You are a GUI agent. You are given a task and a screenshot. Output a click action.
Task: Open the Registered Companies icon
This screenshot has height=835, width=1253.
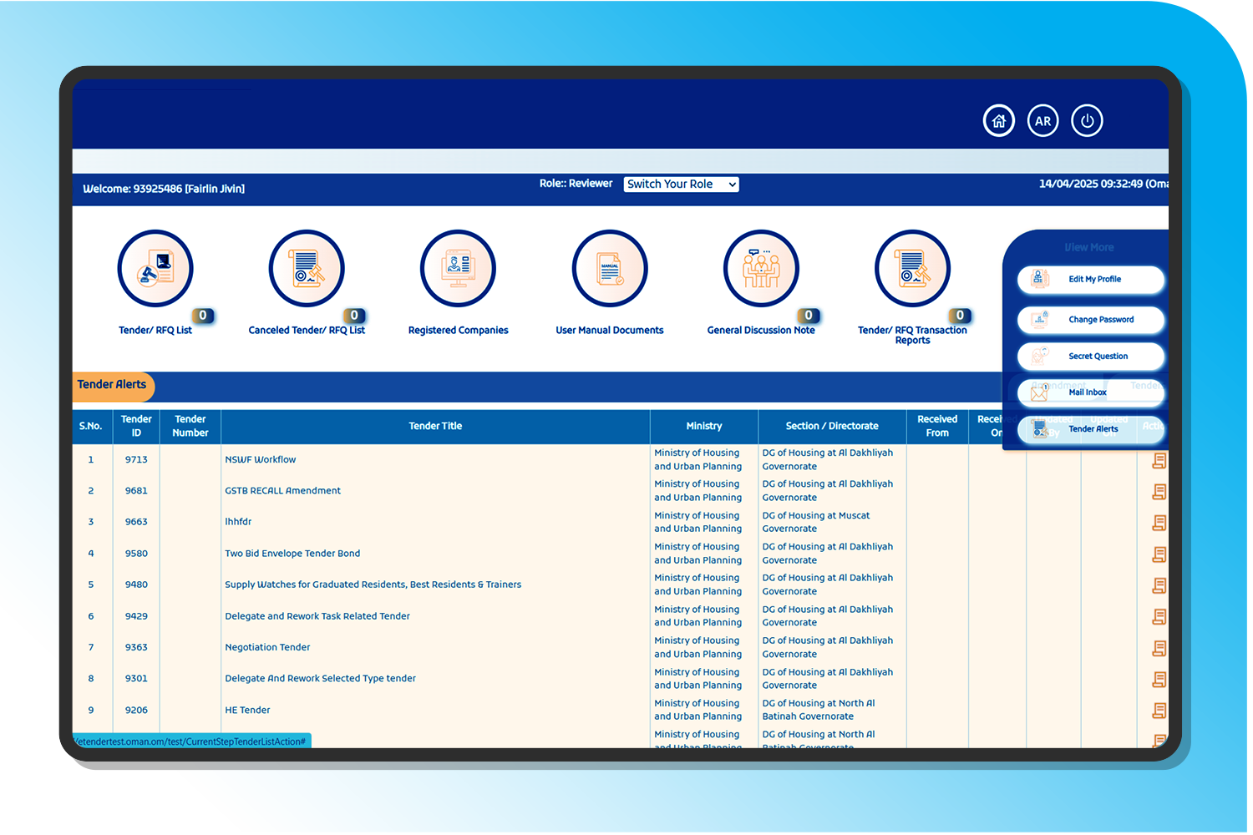point(458,269)
